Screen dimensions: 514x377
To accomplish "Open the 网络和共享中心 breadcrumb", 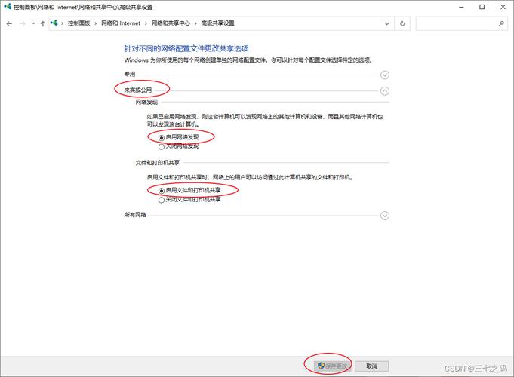I will pos(171,23).
